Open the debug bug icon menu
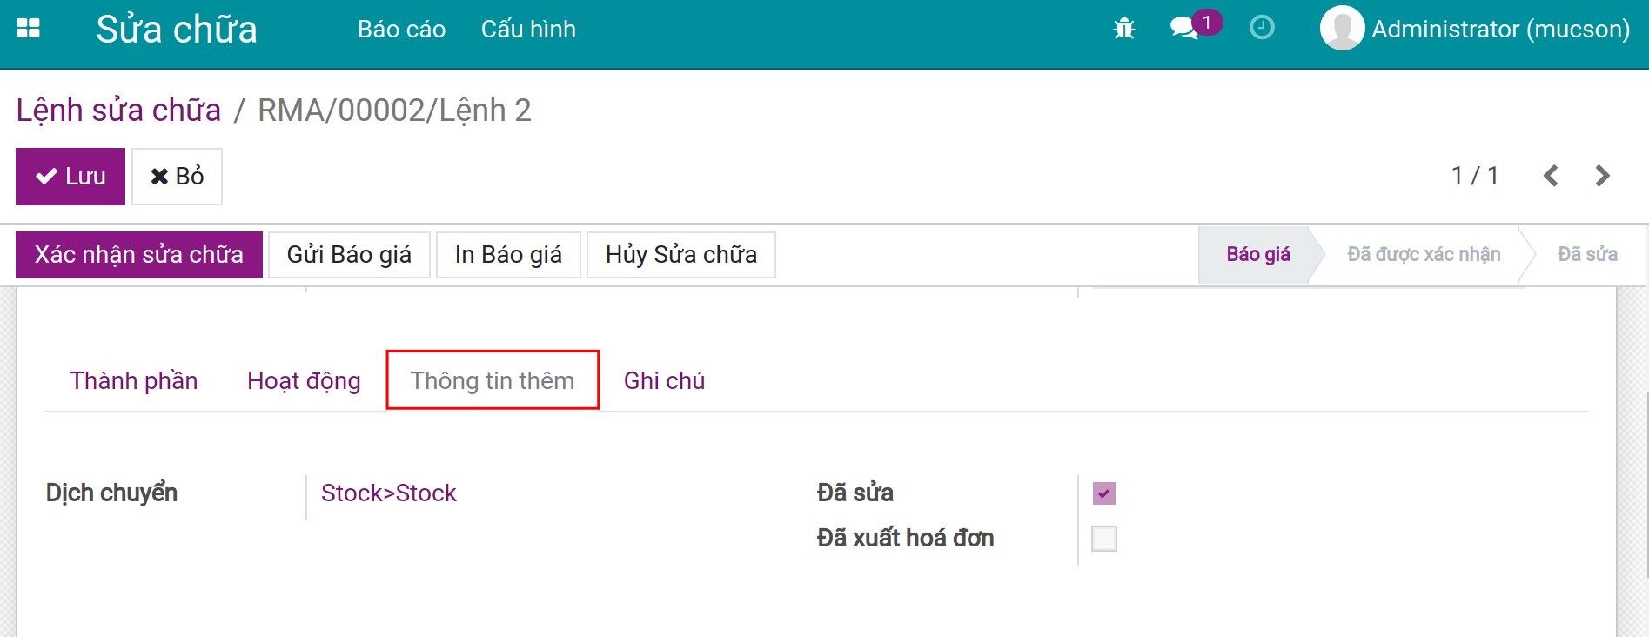The image size is (1649, 637). click(x=1124, y=29)
